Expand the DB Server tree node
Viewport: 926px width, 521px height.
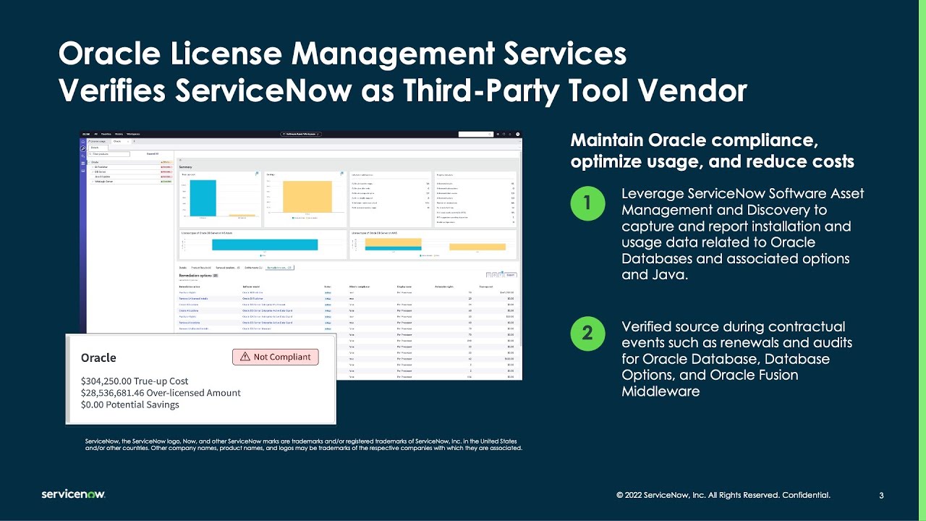93,171
